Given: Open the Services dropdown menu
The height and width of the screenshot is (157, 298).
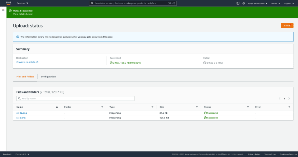Looking at the screenshot, I should [22, 3].
